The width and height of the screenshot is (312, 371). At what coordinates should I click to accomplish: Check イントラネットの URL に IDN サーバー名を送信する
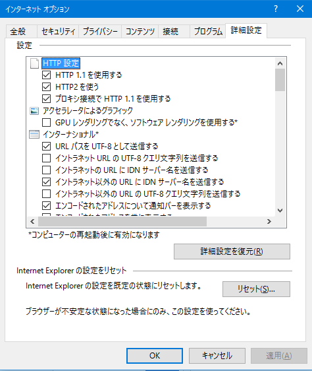click(46, 170)
